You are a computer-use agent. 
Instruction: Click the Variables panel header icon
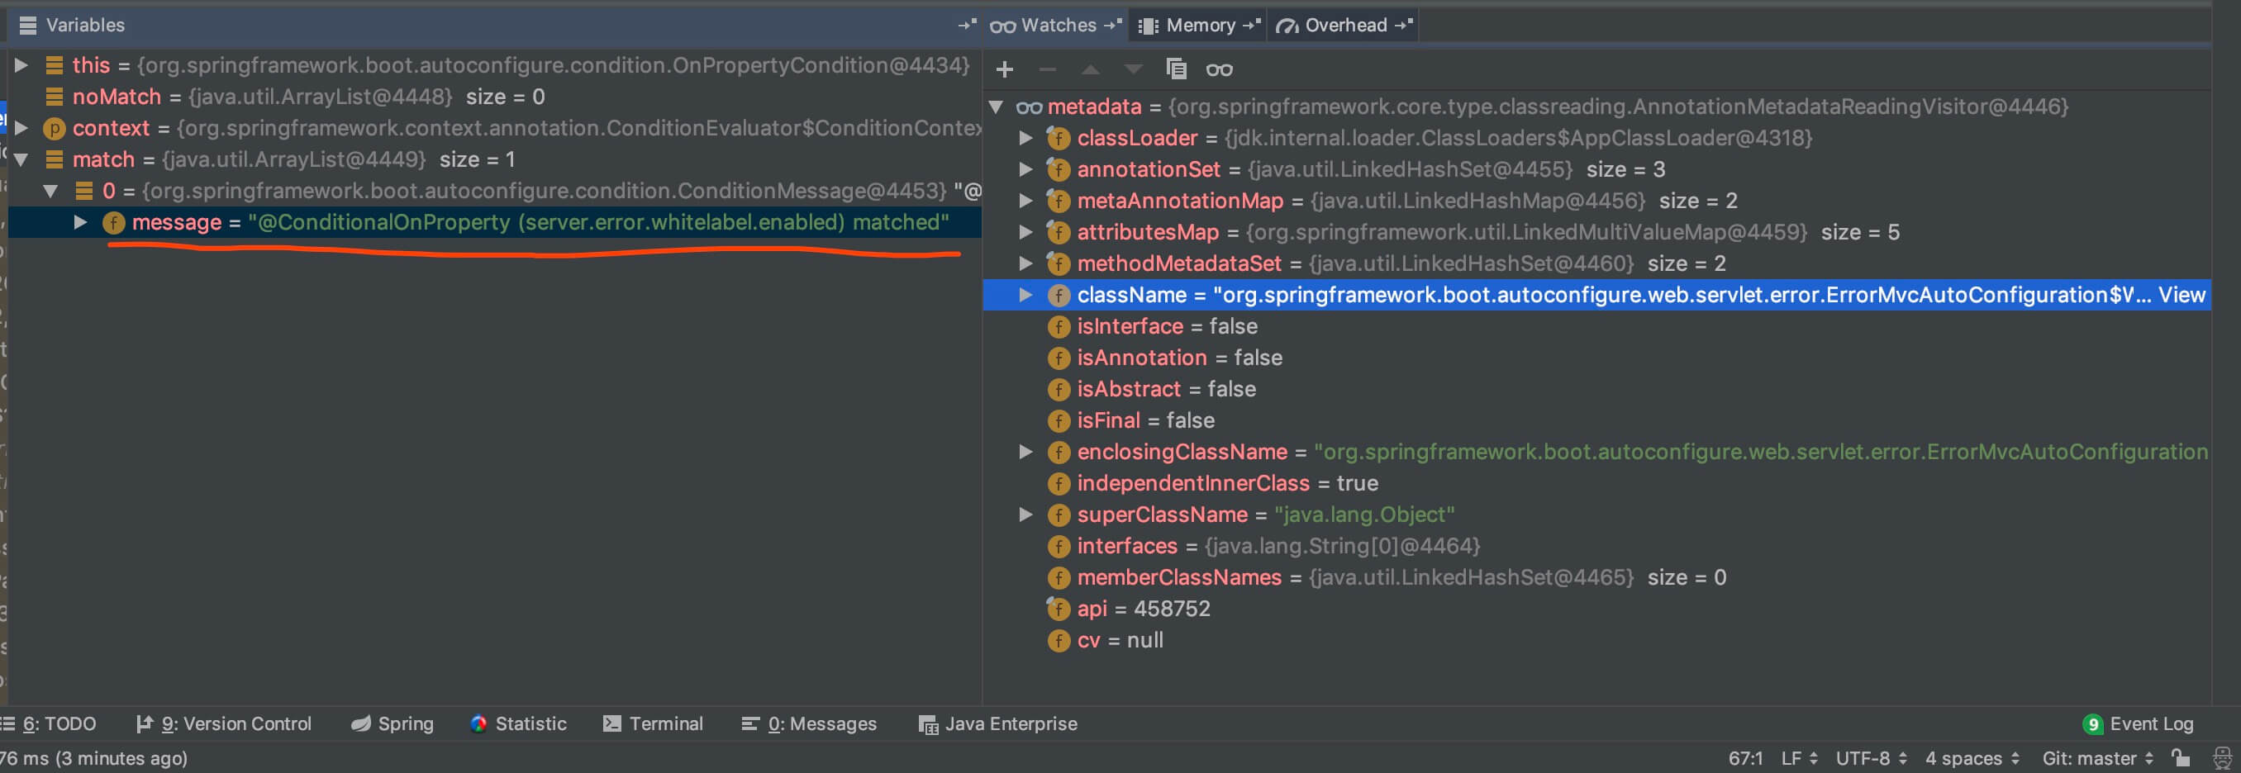point(28,26)
